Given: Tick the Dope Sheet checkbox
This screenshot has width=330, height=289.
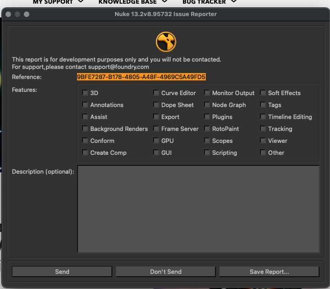Looking at the screenshot, I should [x=156, y=105].
